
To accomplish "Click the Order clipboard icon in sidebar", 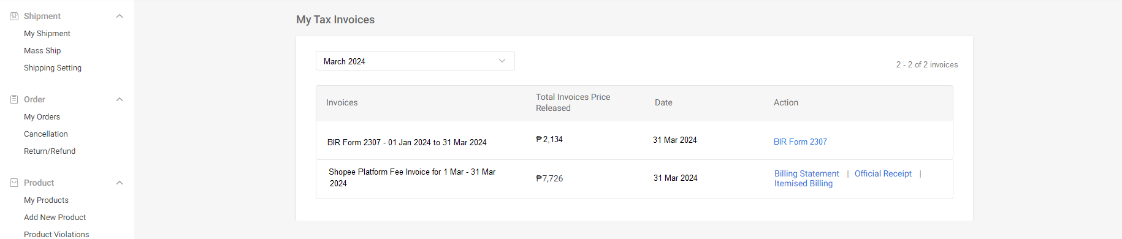I will point(14,99).
